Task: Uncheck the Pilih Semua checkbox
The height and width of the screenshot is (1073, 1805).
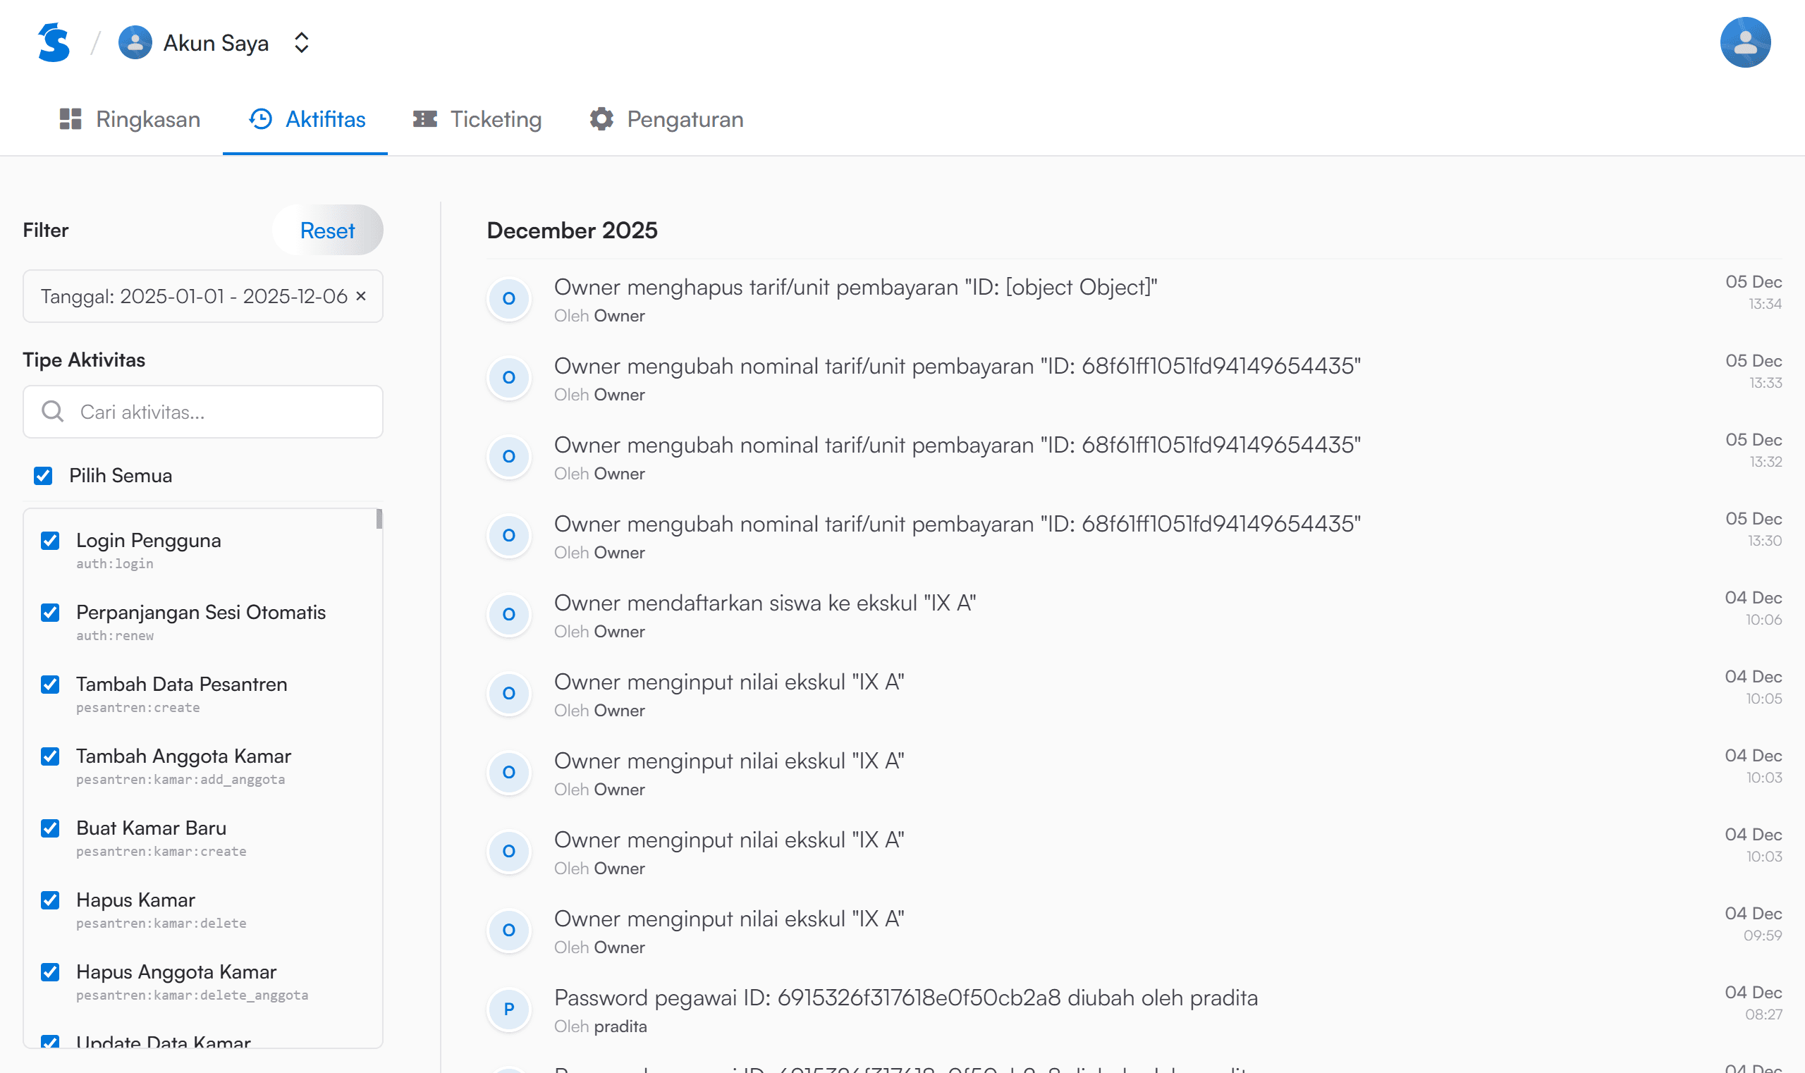Action: (x=44, y=476)
